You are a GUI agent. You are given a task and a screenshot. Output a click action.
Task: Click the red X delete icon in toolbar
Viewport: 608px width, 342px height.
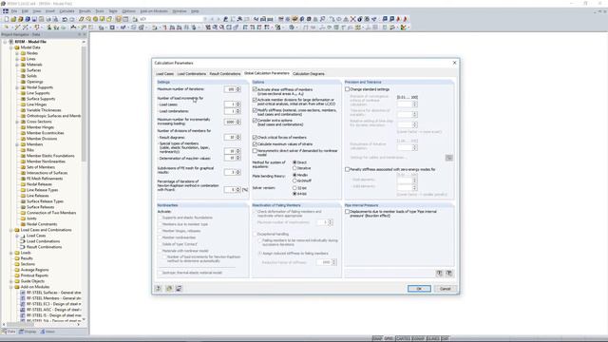[x=352, y=19]
